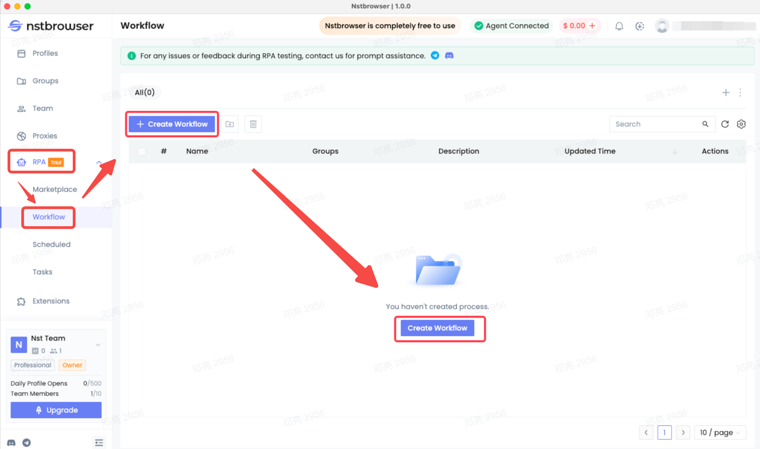Screen dimensions: 760x449
Task: Click the Upgrade button
Action: point(56,411)
